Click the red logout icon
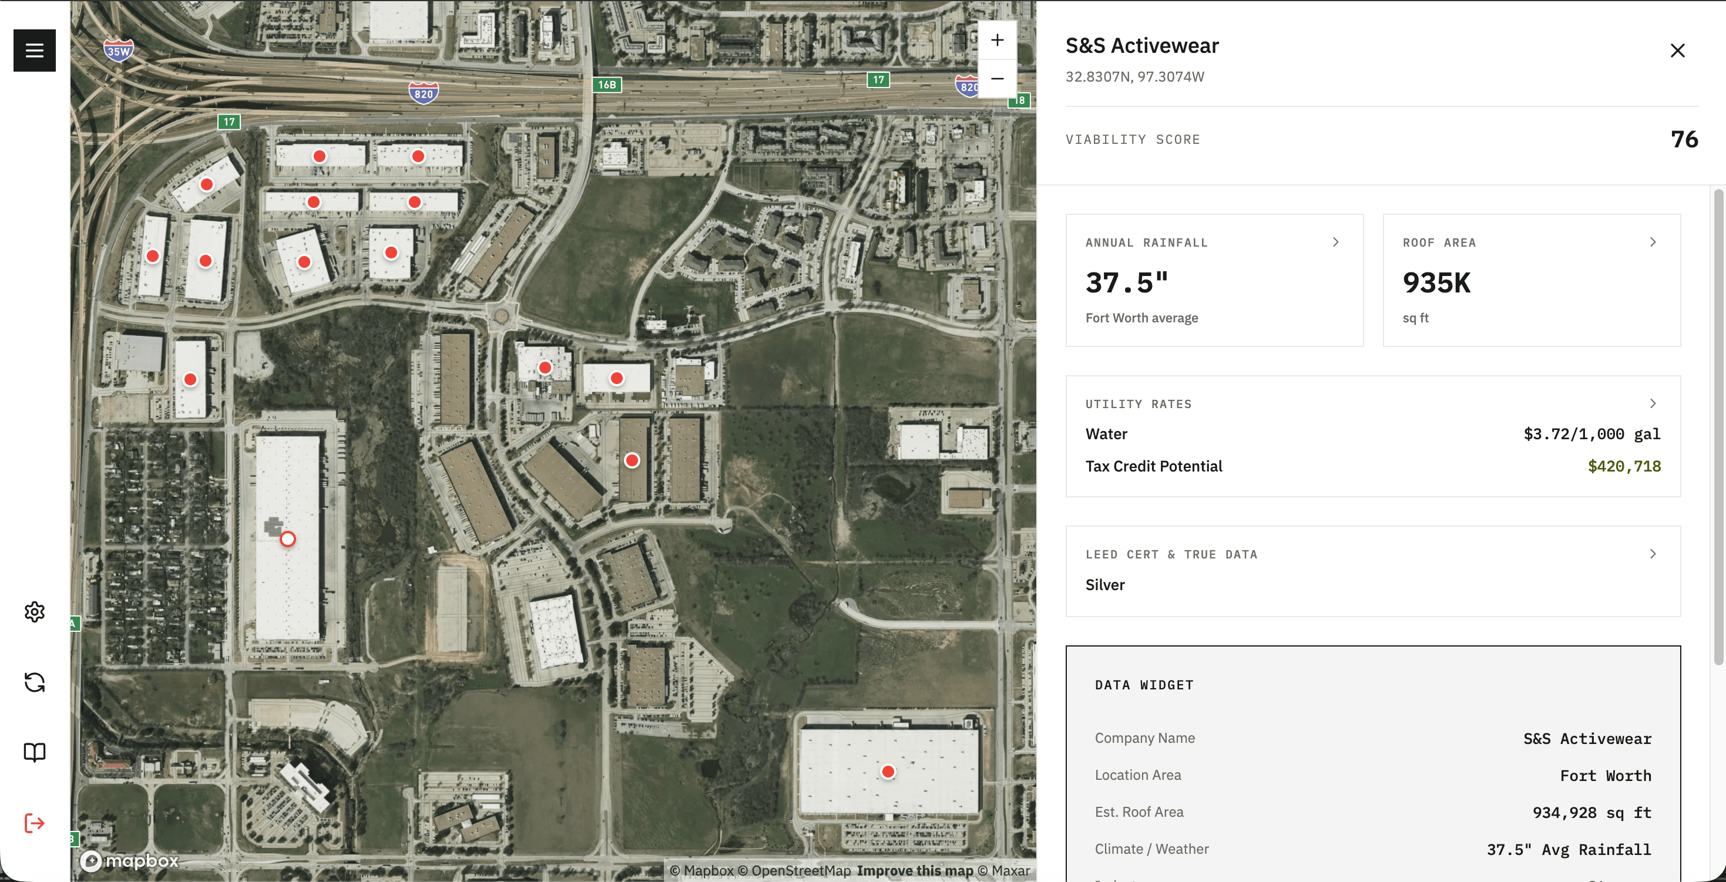 pos(34,822)
